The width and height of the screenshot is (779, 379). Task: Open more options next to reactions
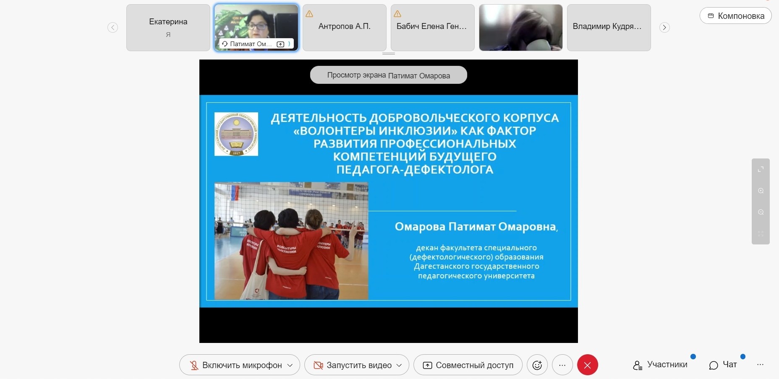[x=562, y=365]
